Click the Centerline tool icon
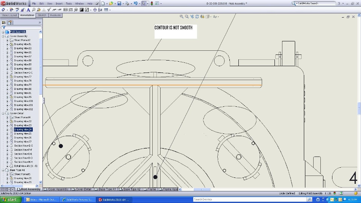The width and height of the screenshot is (361, 203). coord(100,10)
